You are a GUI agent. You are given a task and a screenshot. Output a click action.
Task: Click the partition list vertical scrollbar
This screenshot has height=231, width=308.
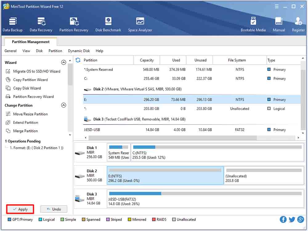click(x=303, y=99)
